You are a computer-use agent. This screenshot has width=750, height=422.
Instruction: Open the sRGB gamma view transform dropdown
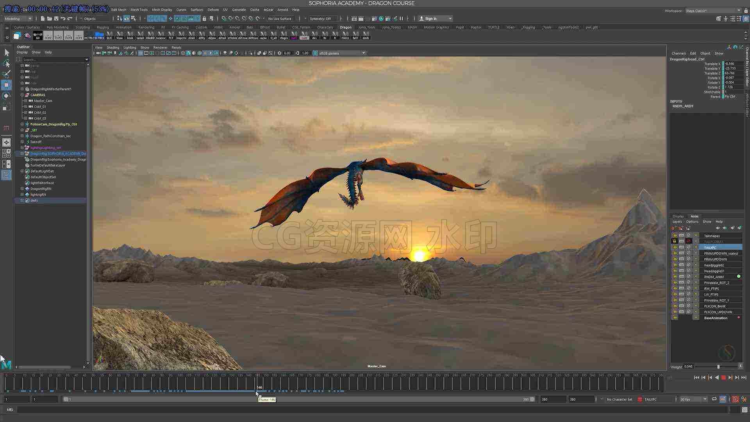(x=342, y=53)
